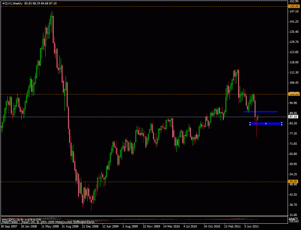Click the orange 100.00 level label
This screenshot has height=230, width=301.
coord(293,94)
